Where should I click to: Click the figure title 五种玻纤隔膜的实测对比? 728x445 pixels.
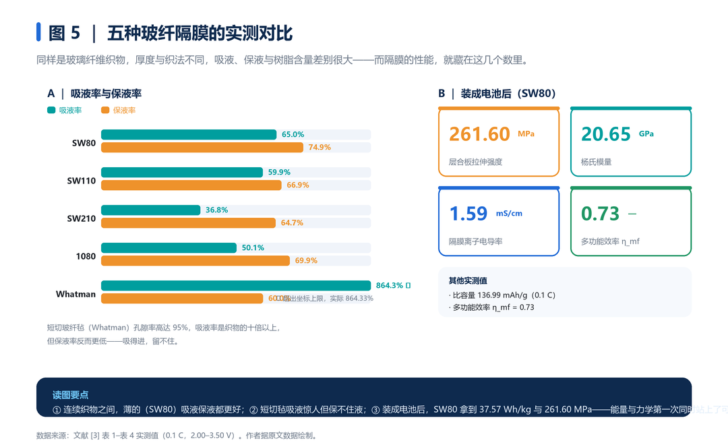coord(200,33)
